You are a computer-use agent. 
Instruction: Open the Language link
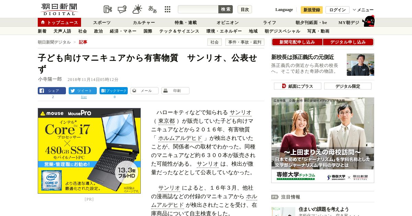(x=284, y=10)
